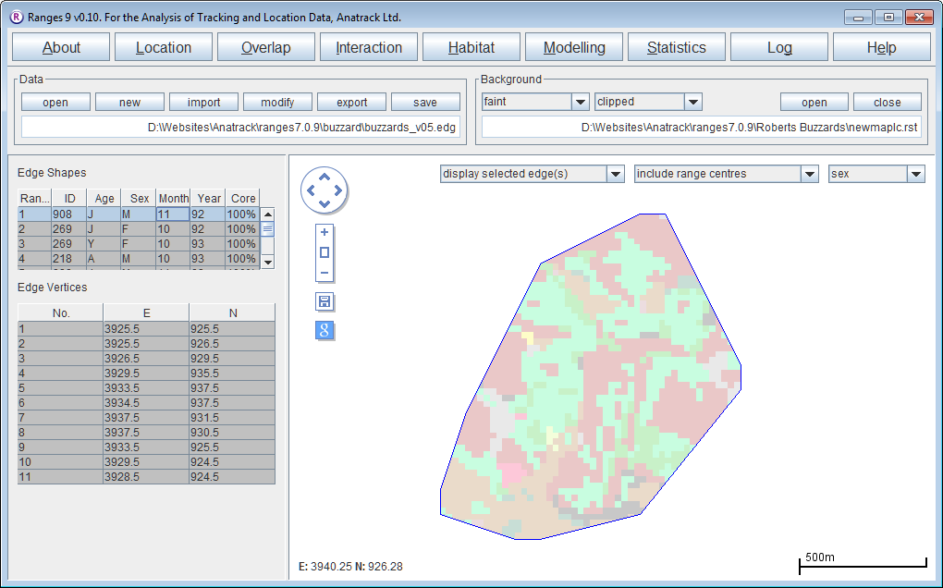Open the Habitat menu
943x588 pixels.
tap(471, 48)
